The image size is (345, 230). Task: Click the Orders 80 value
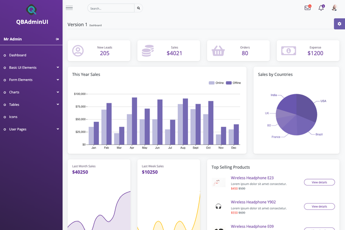[245, 53]
